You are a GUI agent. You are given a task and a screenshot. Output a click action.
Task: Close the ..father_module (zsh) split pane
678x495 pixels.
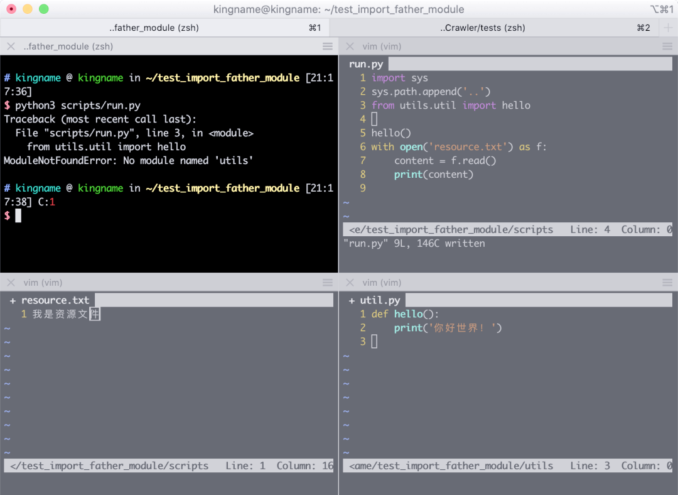point(11,46)
